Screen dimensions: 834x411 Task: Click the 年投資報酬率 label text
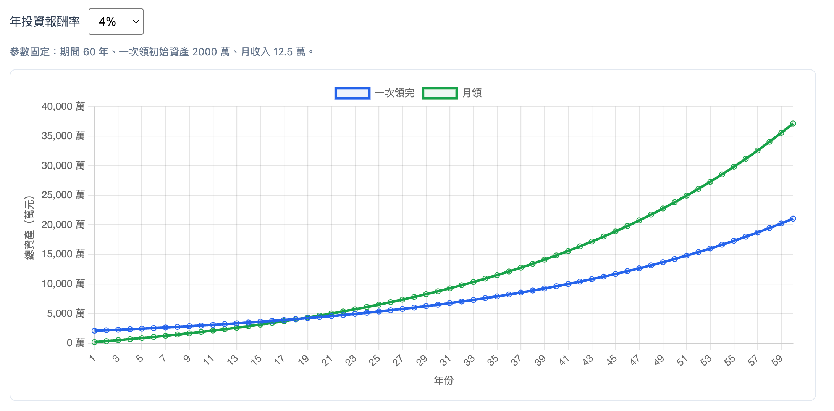click(45, 22)
